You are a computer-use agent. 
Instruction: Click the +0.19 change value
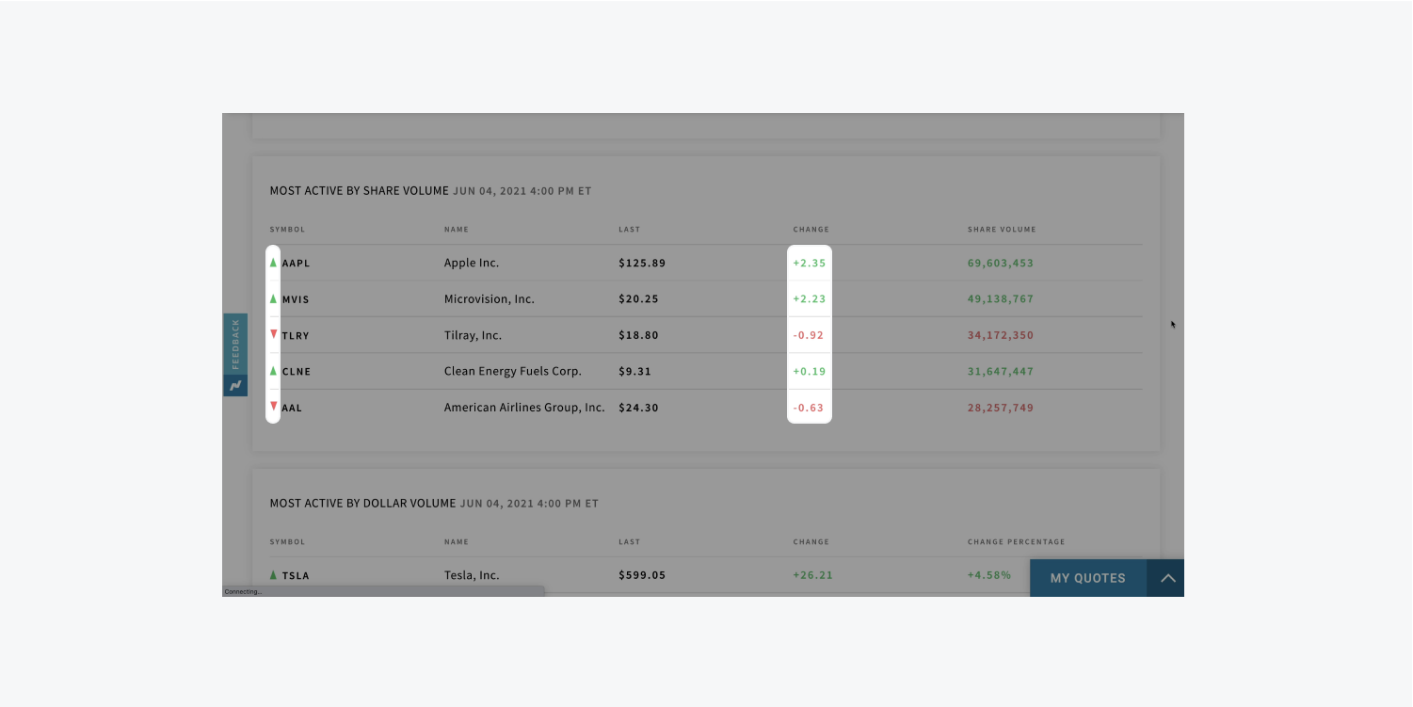tap(810, 372)
